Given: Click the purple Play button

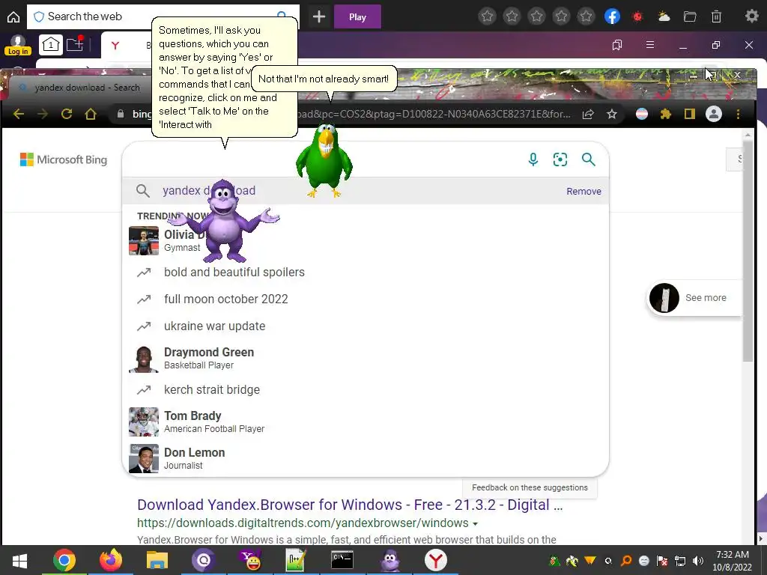Looking at the screenshot, I should [357, 17].
